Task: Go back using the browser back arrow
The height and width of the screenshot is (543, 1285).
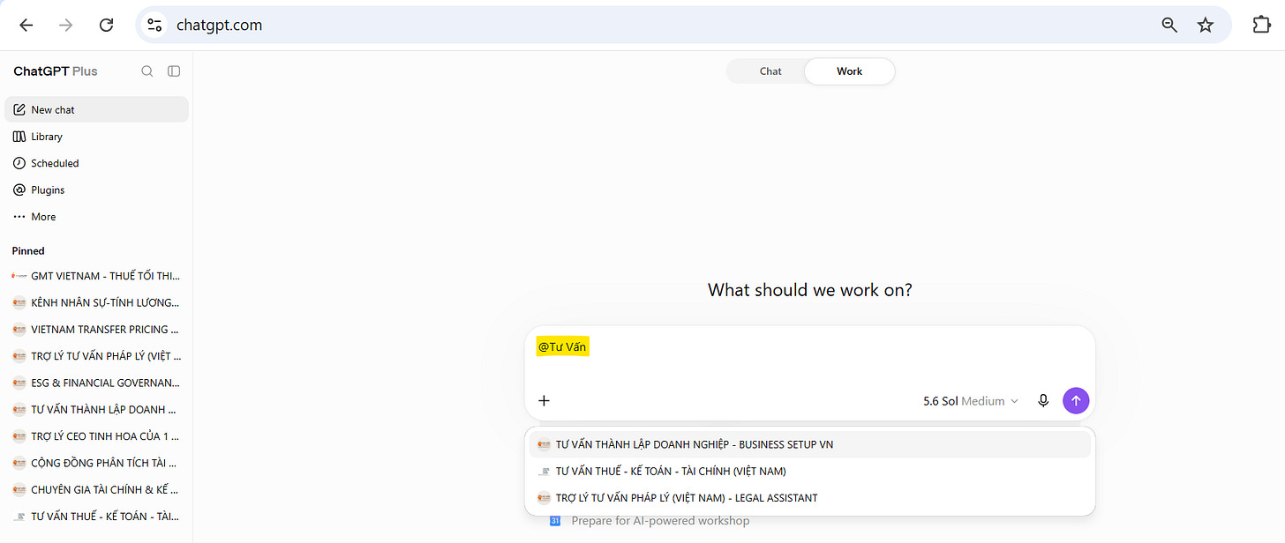Action: pos(26,25)
